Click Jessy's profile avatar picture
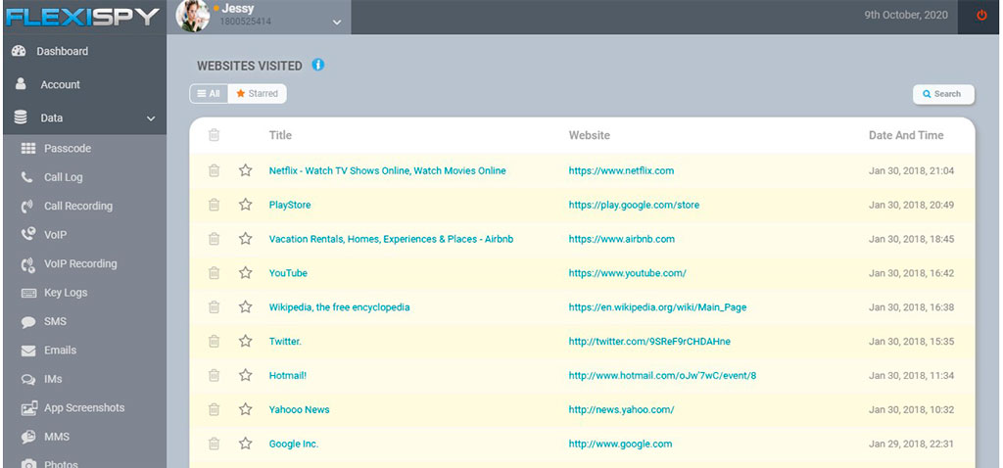This screenshot has height=468, width=1003. click(193, 16)
